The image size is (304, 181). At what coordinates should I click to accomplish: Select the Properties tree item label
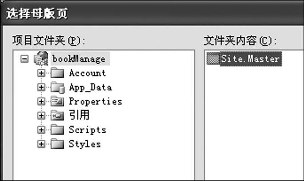(95, 102)
